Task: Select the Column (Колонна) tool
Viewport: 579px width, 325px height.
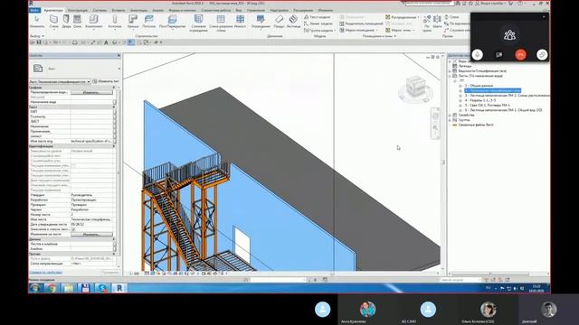Action: [115, 22]
